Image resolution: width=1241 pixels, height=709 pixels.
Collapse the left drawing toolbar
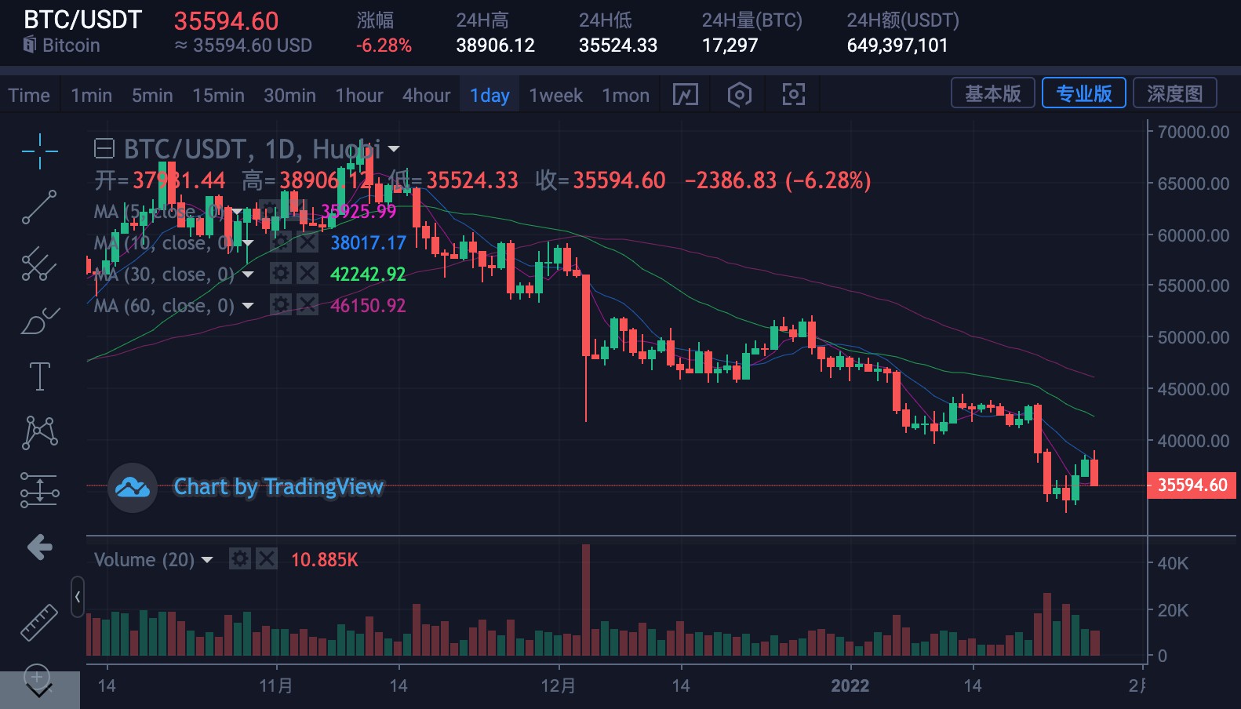(77, 597)
